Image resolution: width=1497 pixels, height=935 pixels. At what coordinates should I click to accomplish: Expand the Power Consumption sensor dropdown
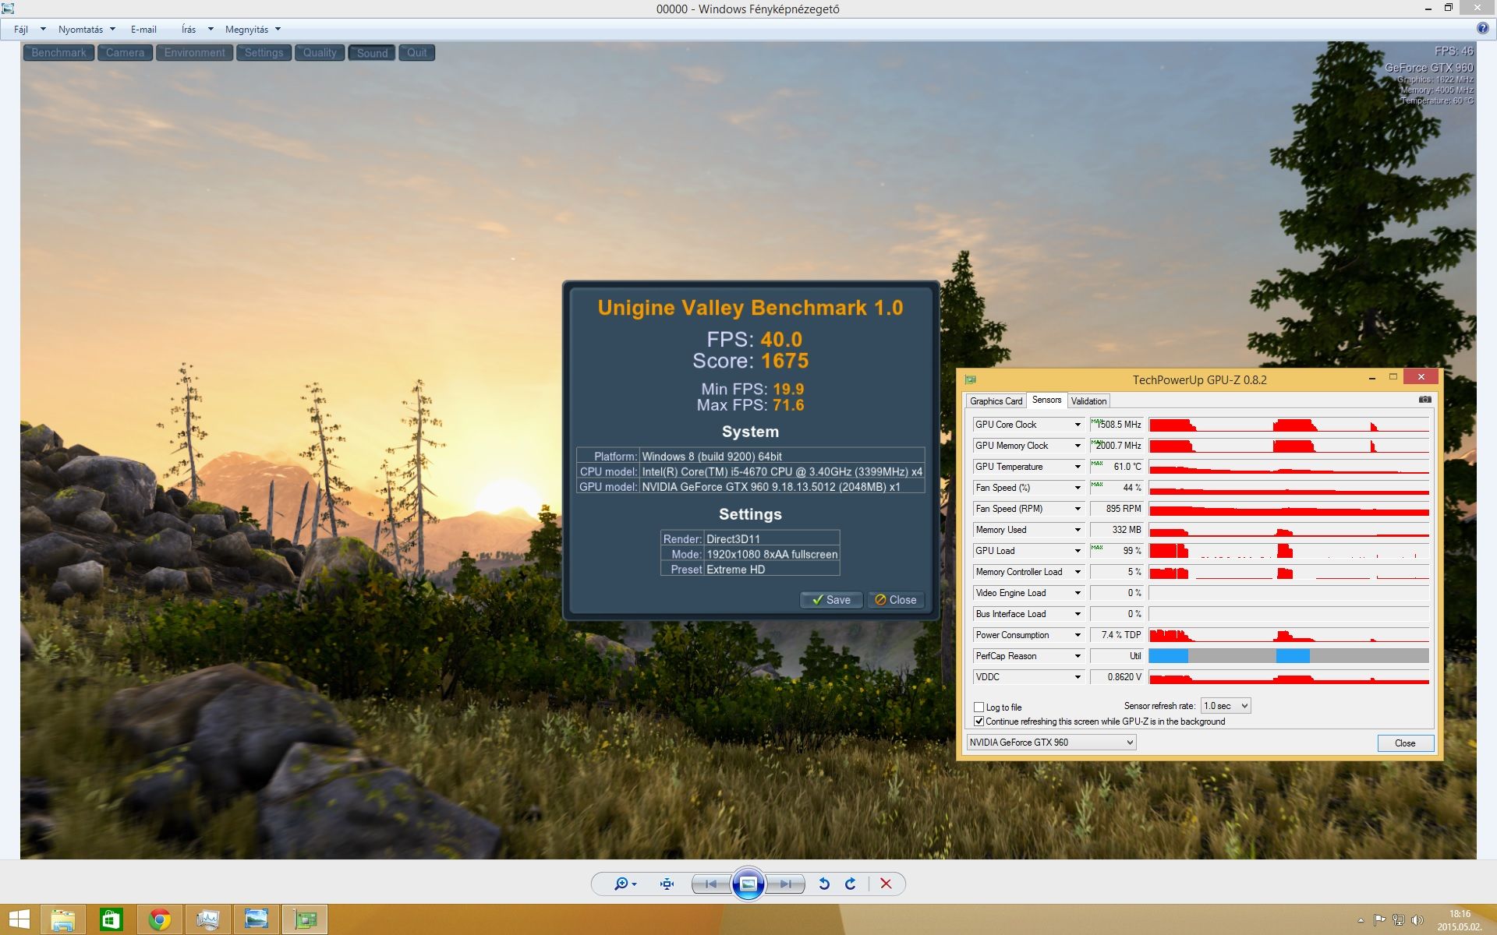[1078, 635]
